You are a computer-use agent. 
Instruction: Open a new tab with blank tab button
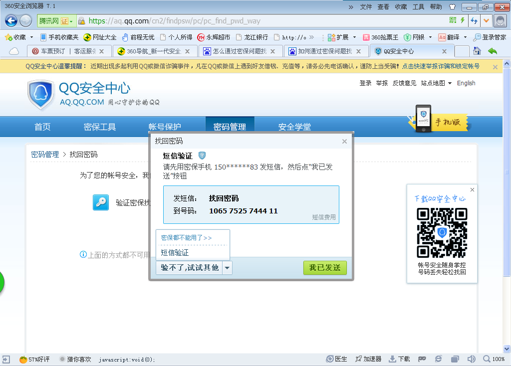pyautogui.click(x=462, y=51)
